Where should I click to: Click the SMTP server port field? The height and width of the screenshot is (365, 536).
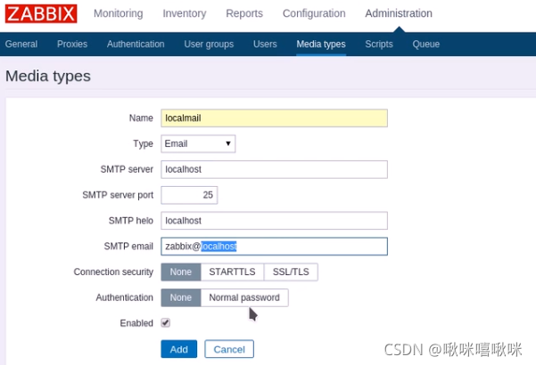click(x=189, y=195)
